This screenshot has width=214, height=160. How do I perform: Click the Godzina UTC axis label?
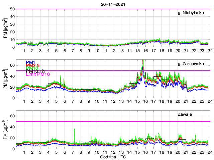[112, 157]
